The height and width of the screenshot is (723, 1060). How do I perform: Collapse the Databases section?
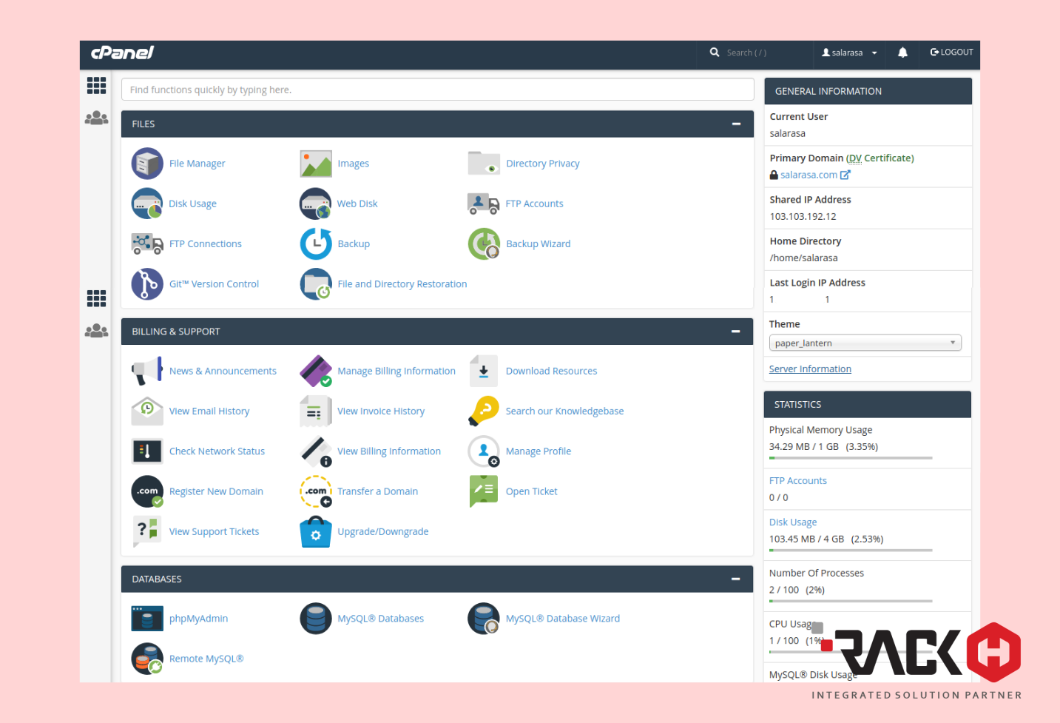[736, 579]
